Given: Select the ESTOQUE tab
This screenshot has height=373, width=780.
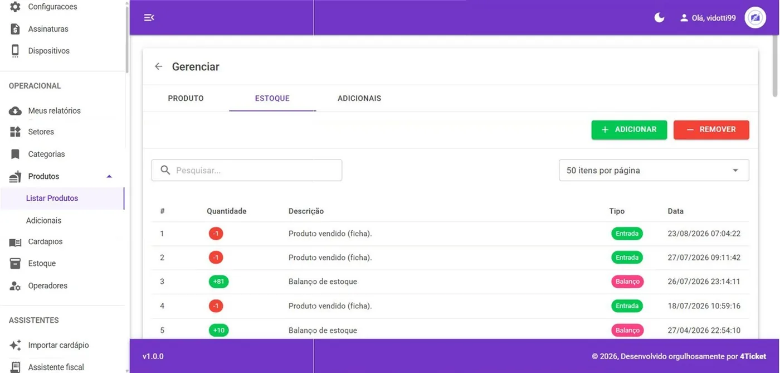Looking at the screenshot, I should (272, 98).
